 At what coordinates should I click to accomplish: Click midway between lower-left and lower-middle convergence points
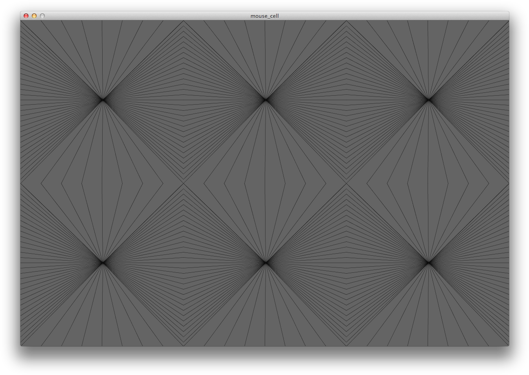pyautogui.click(x=184, y=263)
